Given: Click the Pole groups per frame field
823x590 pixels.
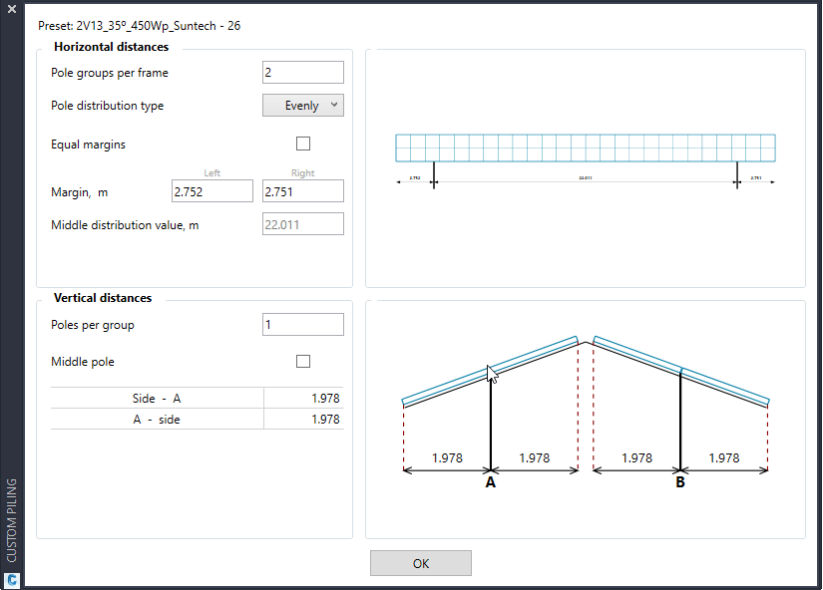Looking at the screenshot, I should pos(303,73).
